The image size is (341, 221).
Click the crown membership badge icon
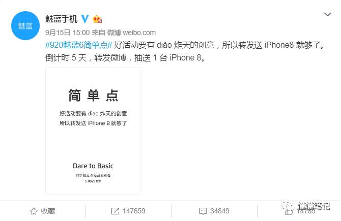(x=97, y=19)
